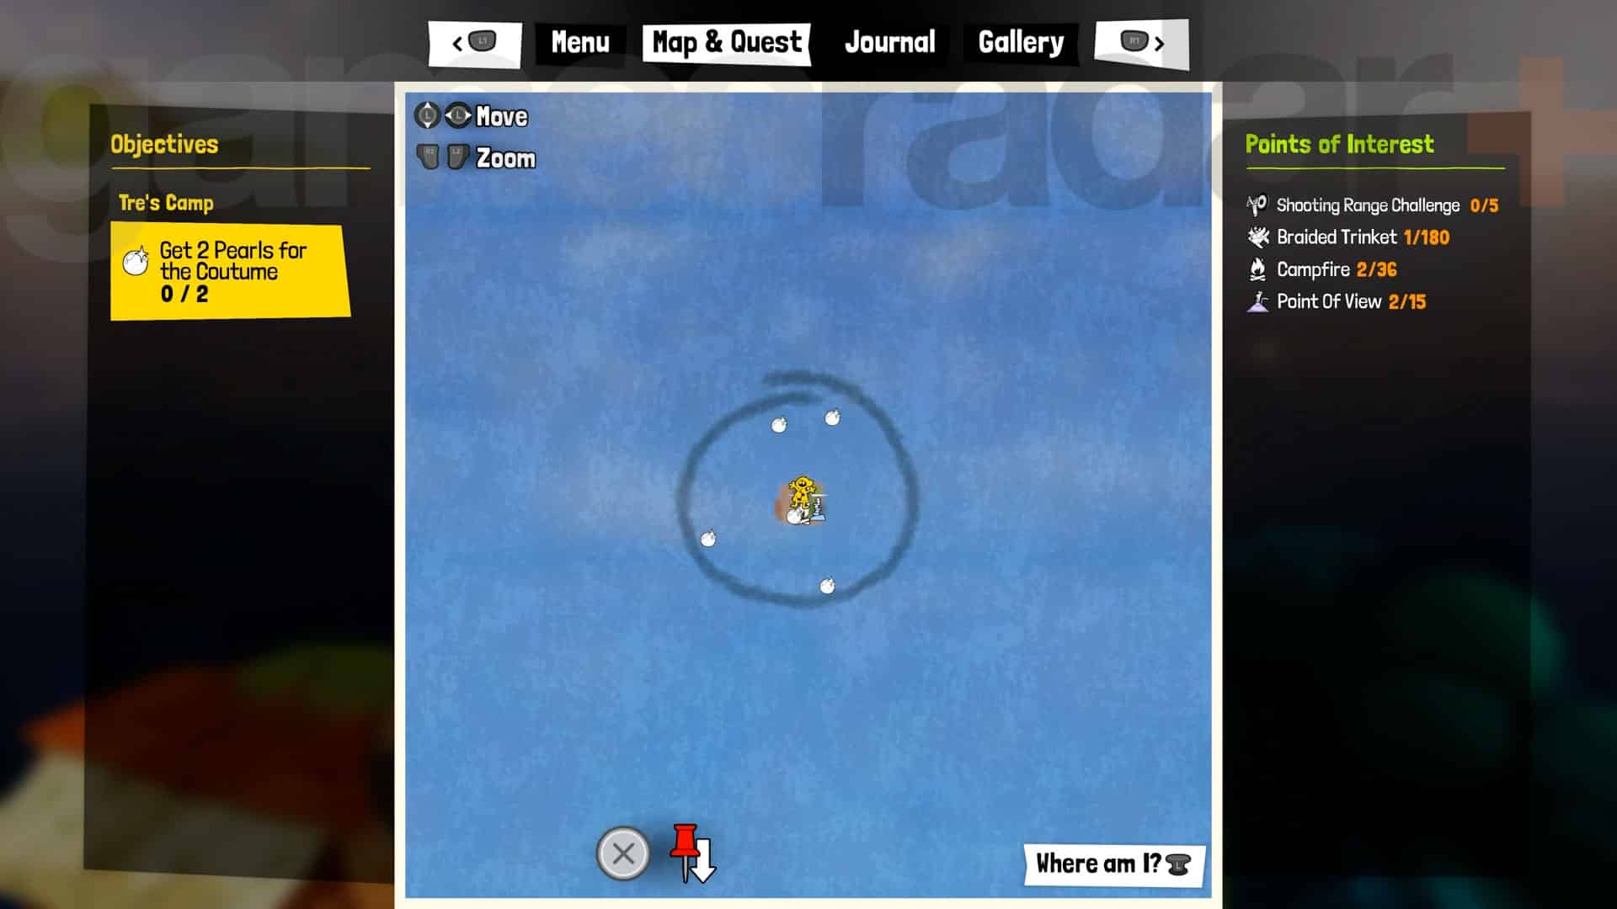Click the Point Of View icon
Viewport: 1617px width, 909px height.
(1256, 300)
